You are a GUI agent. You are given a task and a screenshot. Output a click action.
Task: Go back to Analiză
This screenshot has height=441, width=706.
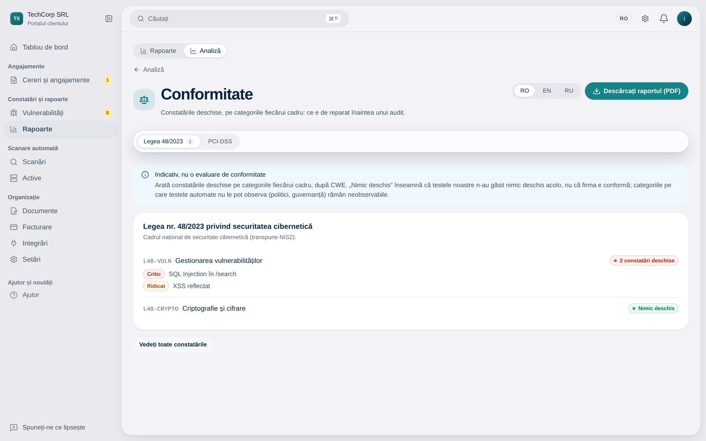tap(149, 70)
